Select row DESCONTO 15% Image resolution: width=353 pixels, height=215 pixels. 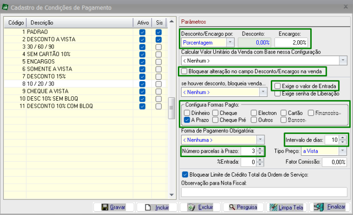[x=86, y=76]
